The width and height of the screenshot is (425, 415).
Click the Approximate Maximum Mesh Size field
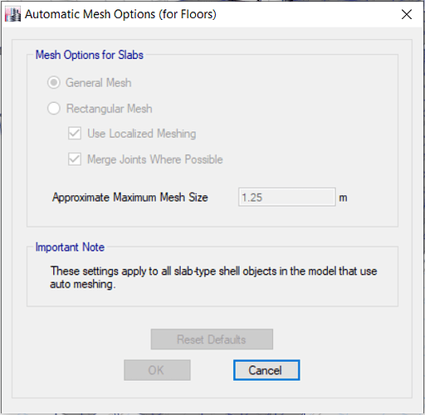(x=287, y=198)
